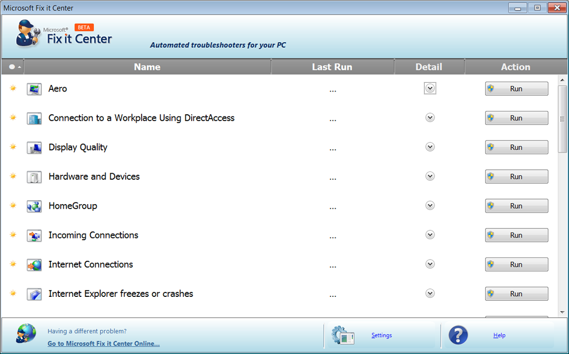Select the Aero row name
The image size is (569, 354).
tap(58, 89)
